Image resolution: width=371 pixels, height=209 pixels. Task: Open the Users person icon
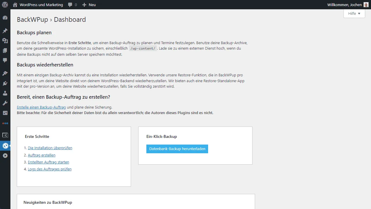[x=5, y=93]
